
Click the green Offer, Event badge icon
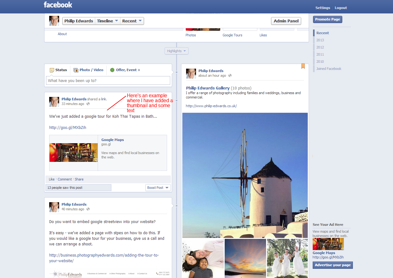[112, 70]
